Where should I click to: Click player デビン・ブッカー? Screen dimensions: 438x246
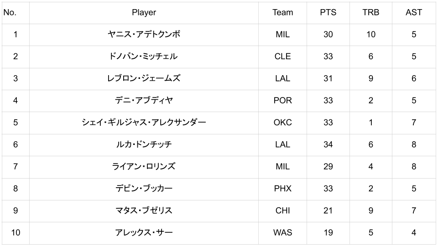pyautogui.click(x=144, y=189)
